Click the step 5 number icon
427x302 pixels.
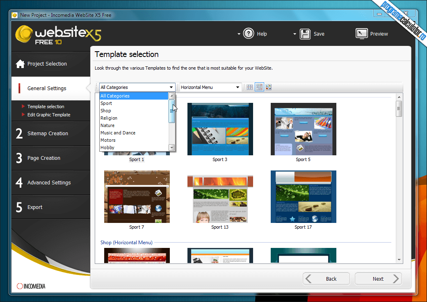(x=19, y=207)
